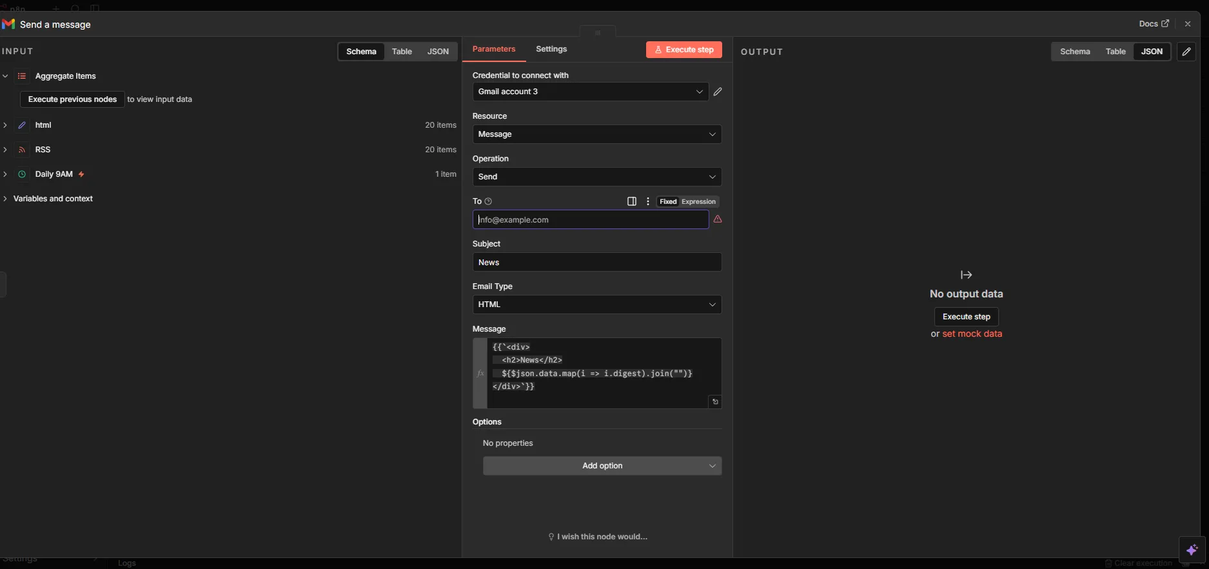Select Input JSON view
This screenshot has height=569, width=1209.
[438, 52]
